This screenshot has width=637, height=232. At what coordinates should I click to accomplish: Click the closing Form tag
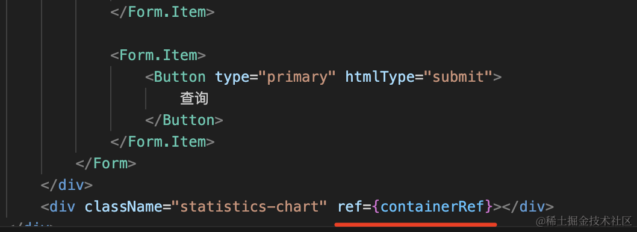coord(105,163)
